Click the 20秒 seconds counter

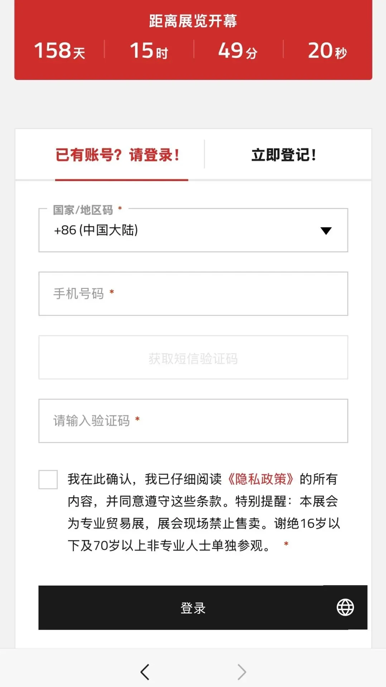click(327, 51)
